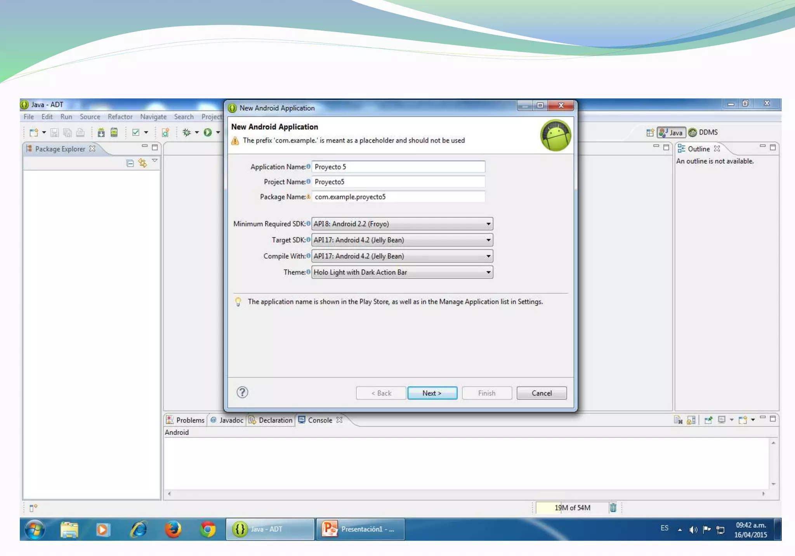
Task: Click the Debug bug toolbar icon
Action: 187,133
